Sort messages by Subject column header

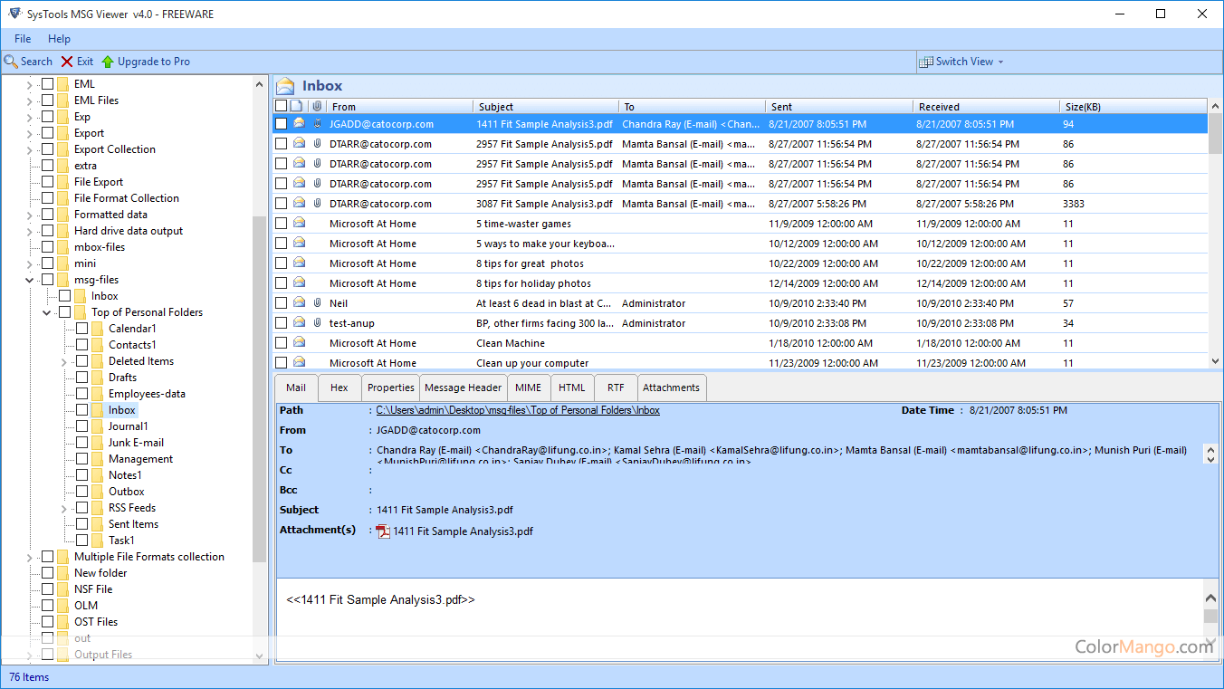click(547, 107)
